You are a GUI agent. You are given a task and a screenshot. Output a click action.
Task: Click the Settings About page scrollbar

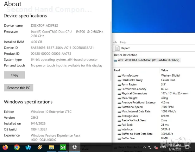(x=111, y=51)
